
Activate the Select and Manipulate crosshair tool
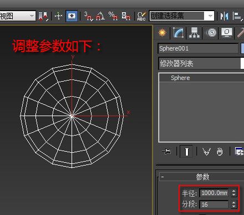[x=58, y=16]
